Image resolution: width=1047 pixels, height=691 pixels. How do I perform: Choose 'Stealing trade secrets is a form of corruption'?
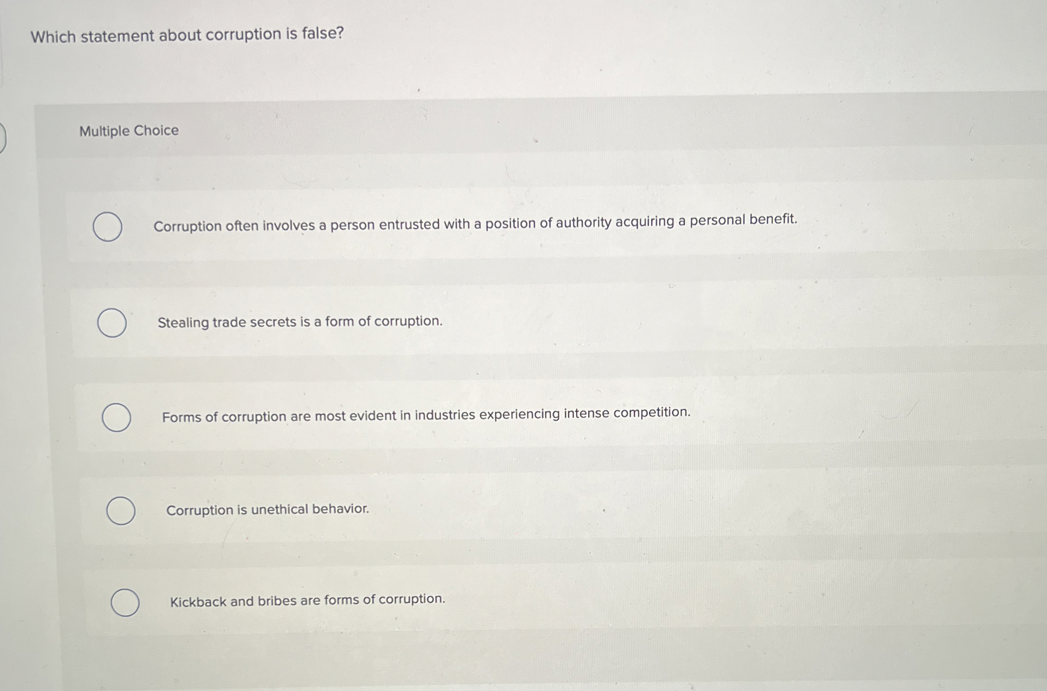pos(300,322)
